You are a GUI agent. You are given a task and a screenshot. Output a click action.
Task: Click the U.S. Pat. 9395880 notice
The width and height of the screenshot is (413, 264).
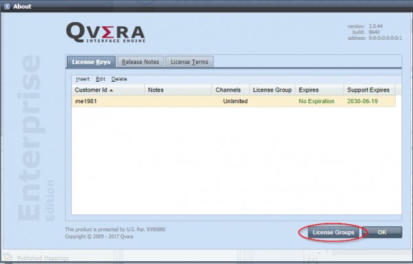tap(115, 230)
